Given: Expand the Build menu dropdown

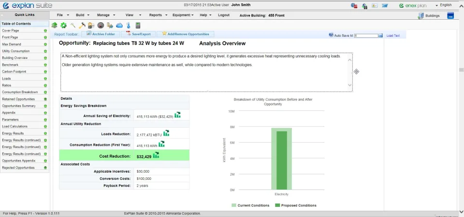Looking at the screenshot, I should click(83, 15).
